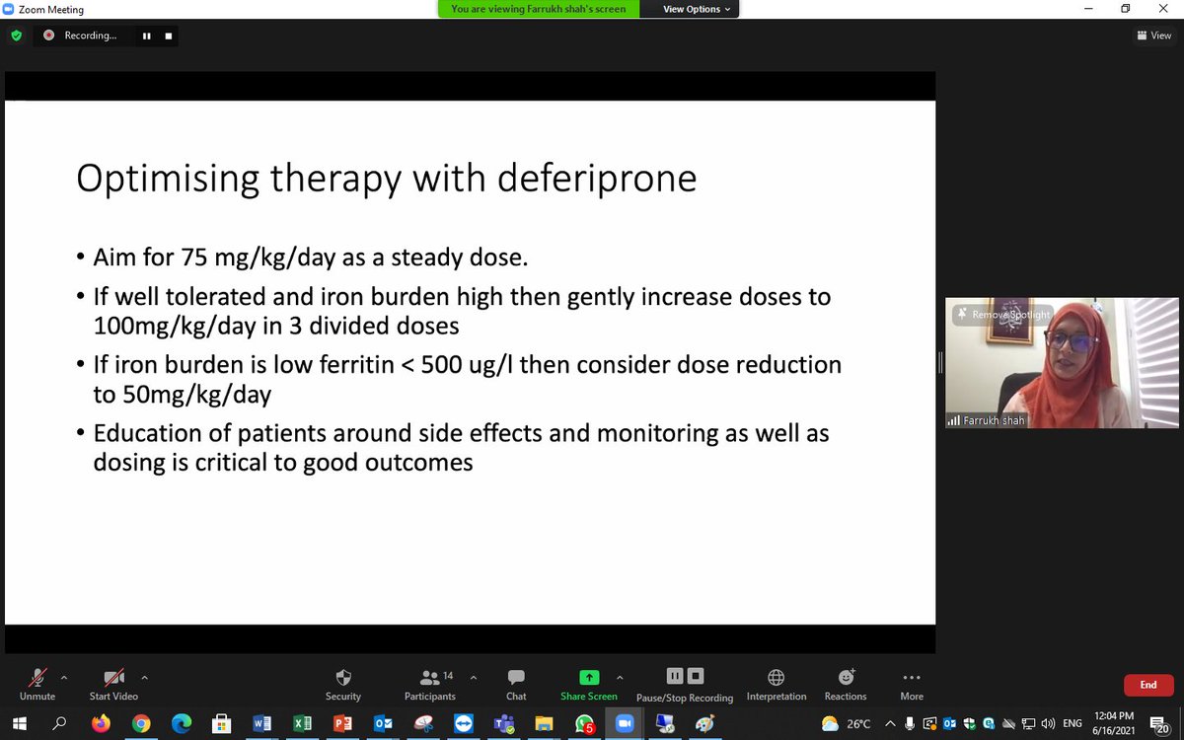Start Video from the toolbar
This screenshot has height=740, width=1184.
[113, 683]
